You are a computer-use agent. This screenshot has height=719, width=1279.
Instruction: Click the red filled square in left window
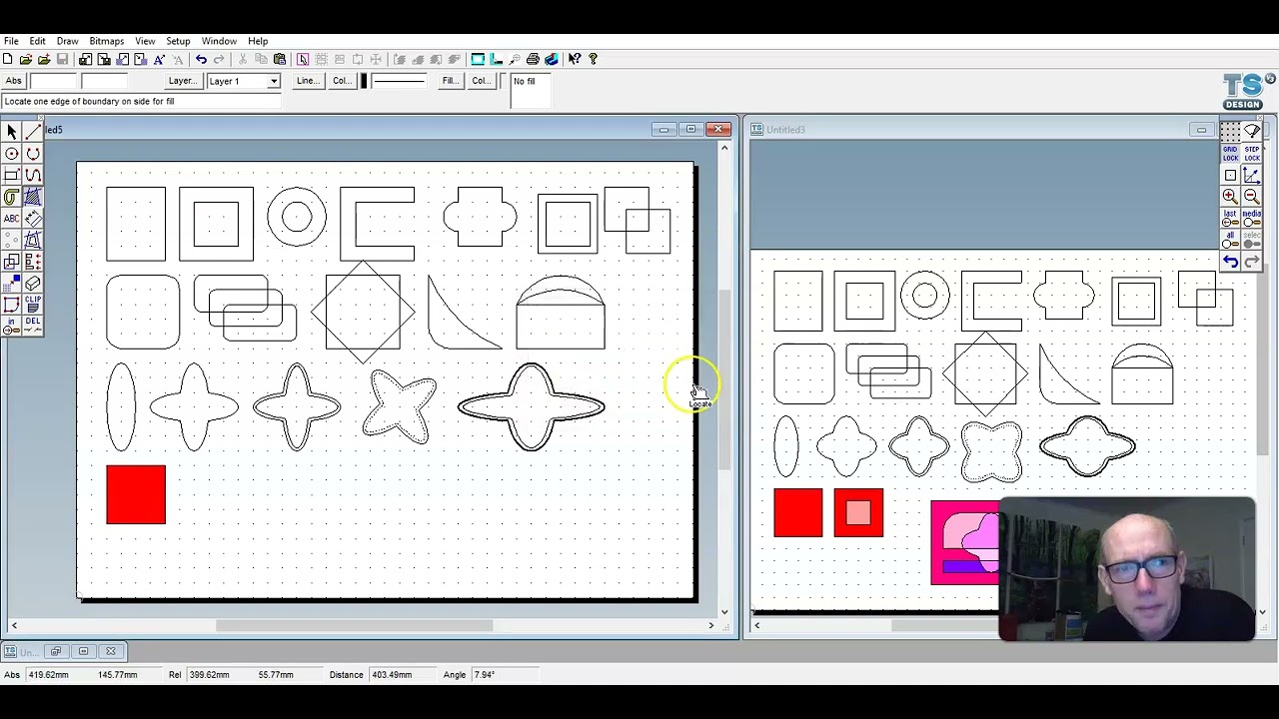[136, 494]
